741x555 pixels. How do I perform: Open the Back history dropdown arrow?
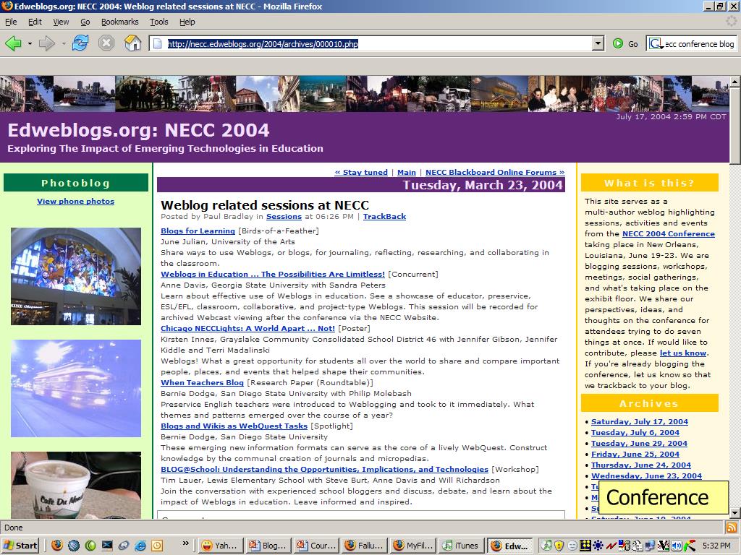30,44
